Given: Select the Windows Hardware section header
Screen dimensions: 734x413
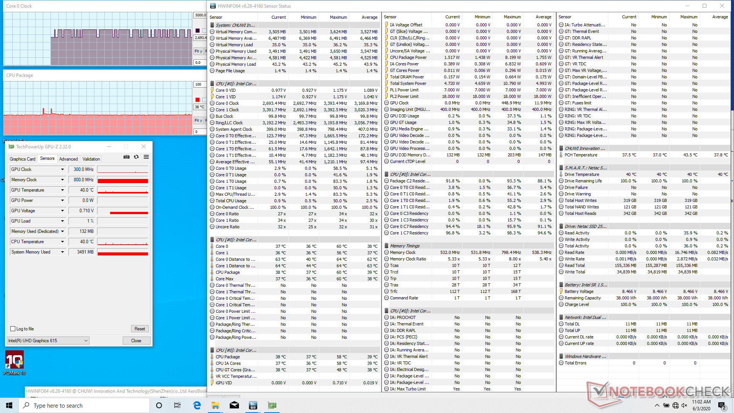Looking at the screenshot, I should [x=643, y=356].
